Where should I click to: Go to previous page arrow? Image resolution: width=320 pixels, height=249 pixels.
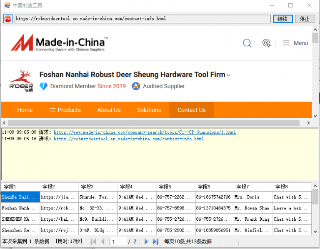pyautogui.click(x=102, y=242)
